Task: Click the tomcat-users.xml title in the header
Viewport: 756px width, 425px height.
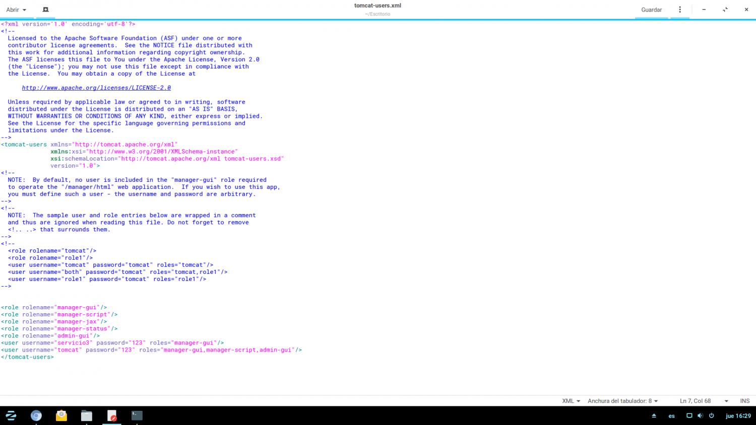Action: pos(377,6)
